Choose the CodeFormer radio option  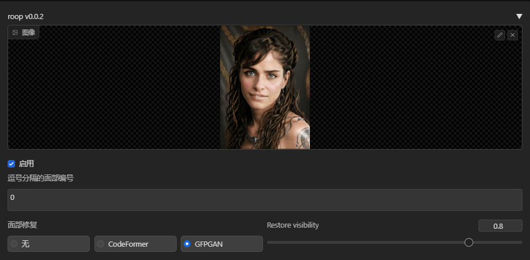click(x=135, y=244)
